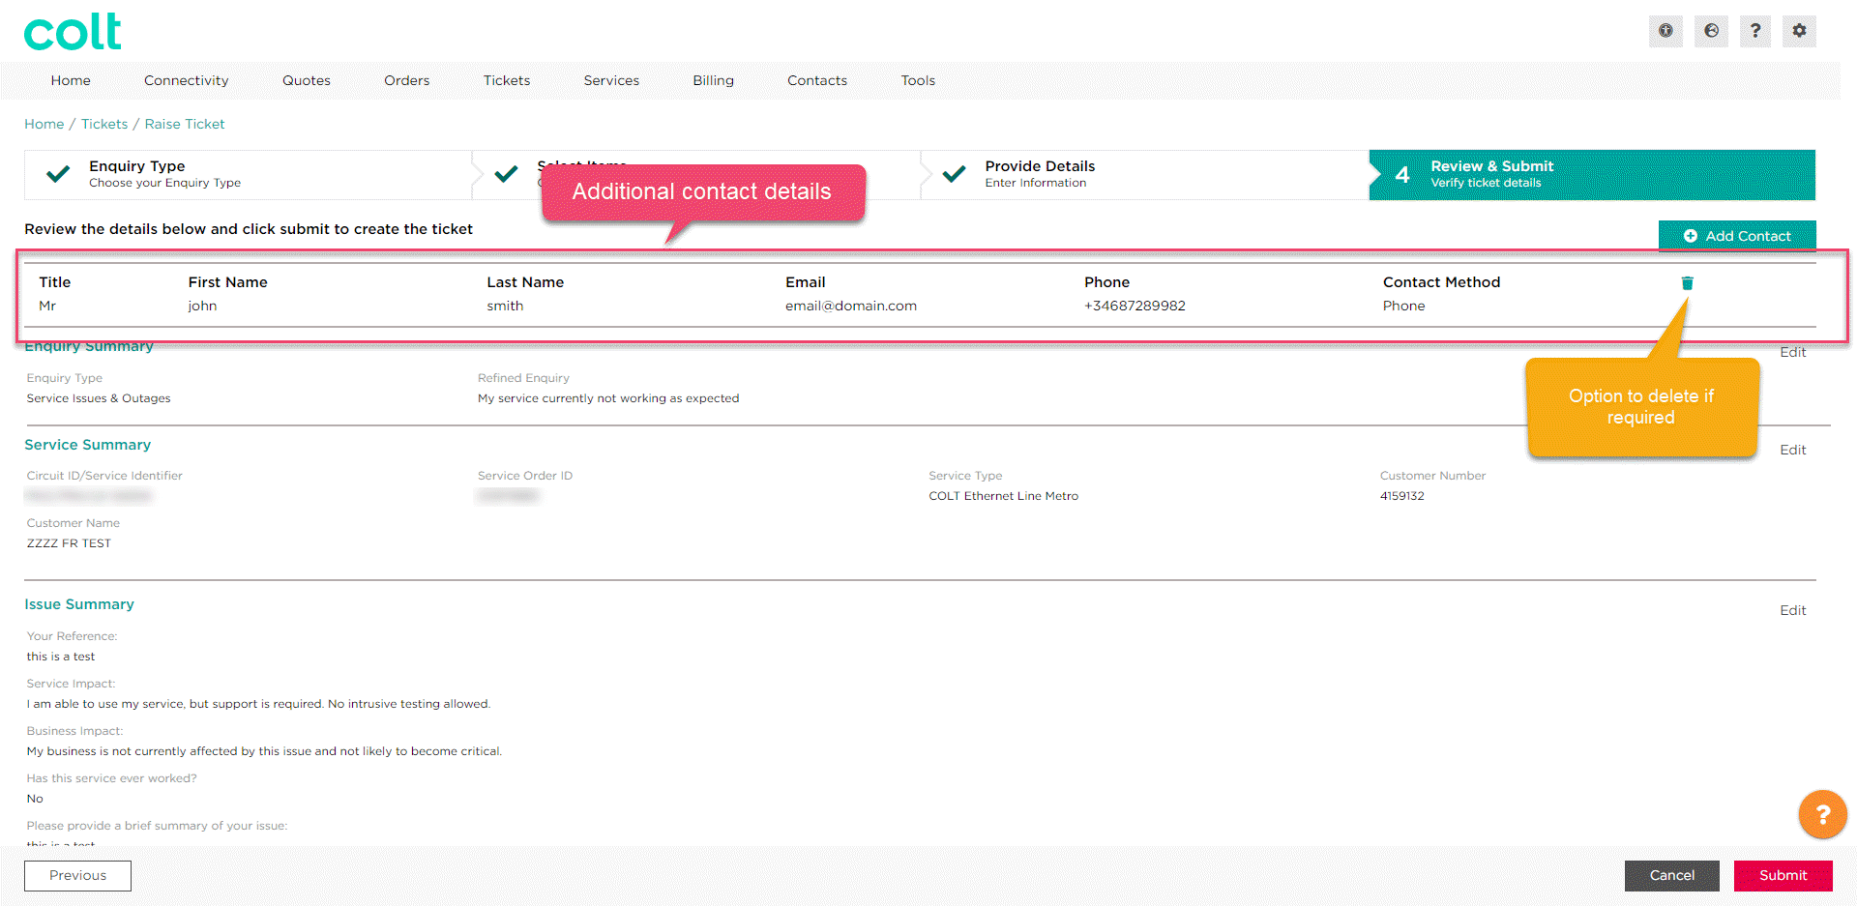This screenshot has height=906, width=1857.
Task: Open the Tools navigation dropdown
Action: point(917,80)
